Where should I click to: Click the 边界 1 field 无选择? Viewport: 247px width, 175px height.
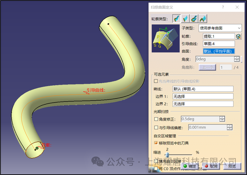(x=203, y=96)
